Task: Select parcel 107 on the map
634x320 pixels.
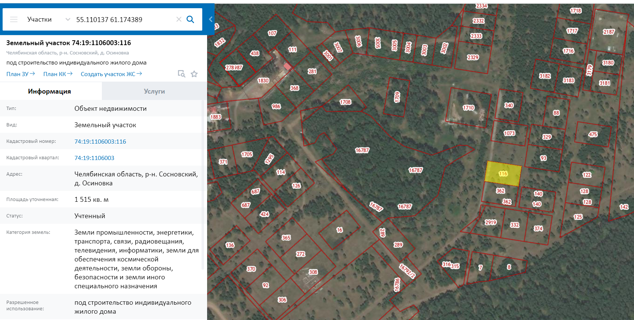Action: (272, 33)
